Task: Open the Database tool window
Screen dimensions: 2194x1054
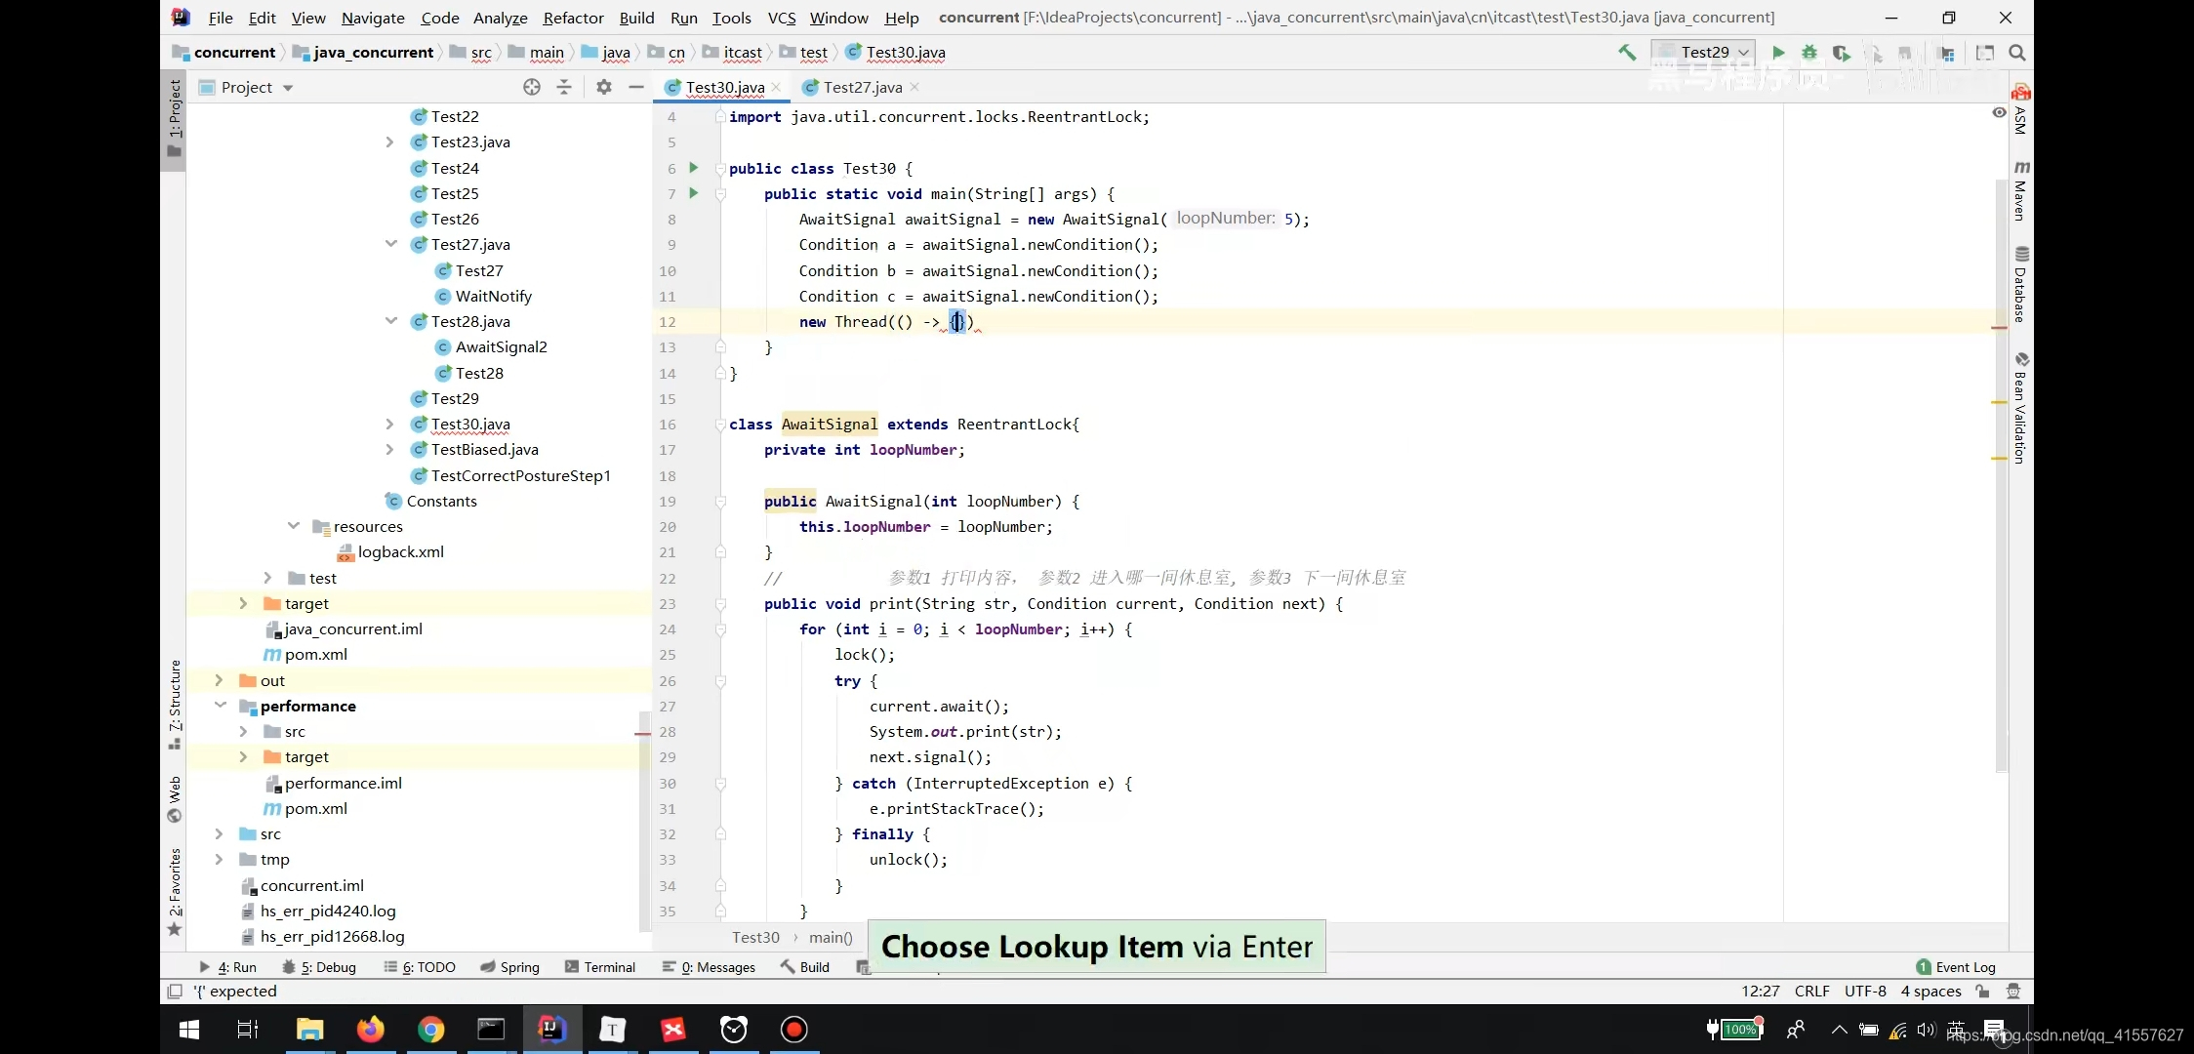Action: click(x=2021, y=284)
